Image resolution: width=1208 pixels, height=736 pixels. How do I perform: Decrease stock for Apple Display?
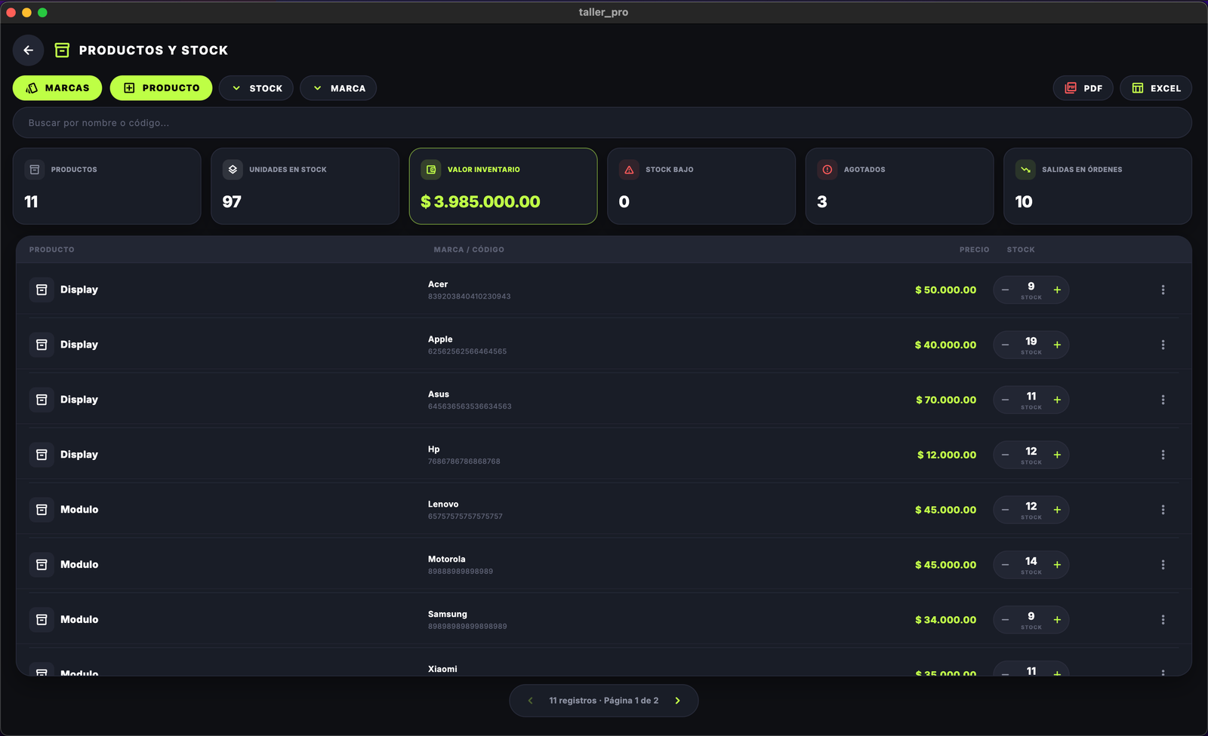[x=1005, y=345]
